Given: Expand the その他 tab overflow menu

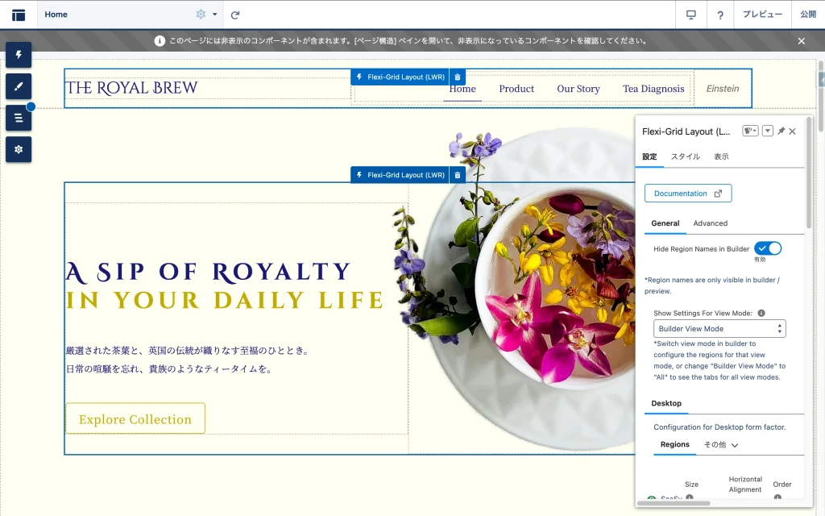Looking at the screenshot, I should [722, 444].
